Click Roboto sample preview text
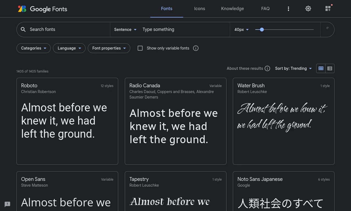Viewport: 351px width, 211px height. tap(64, 121)
